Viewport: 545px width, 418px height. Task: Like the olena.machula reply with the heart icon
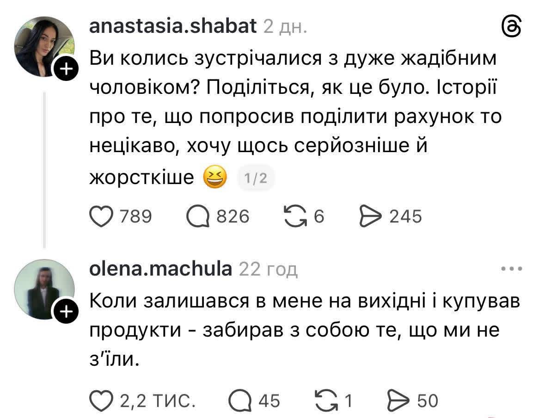(x=102, y=400)
